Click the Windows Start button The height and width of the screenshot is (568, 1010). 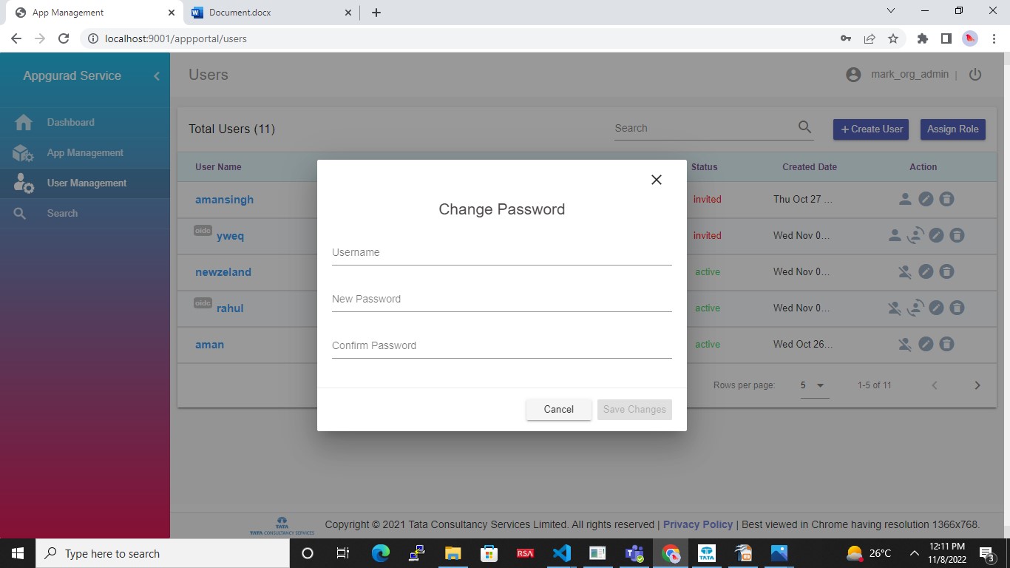tap(18, 553)
